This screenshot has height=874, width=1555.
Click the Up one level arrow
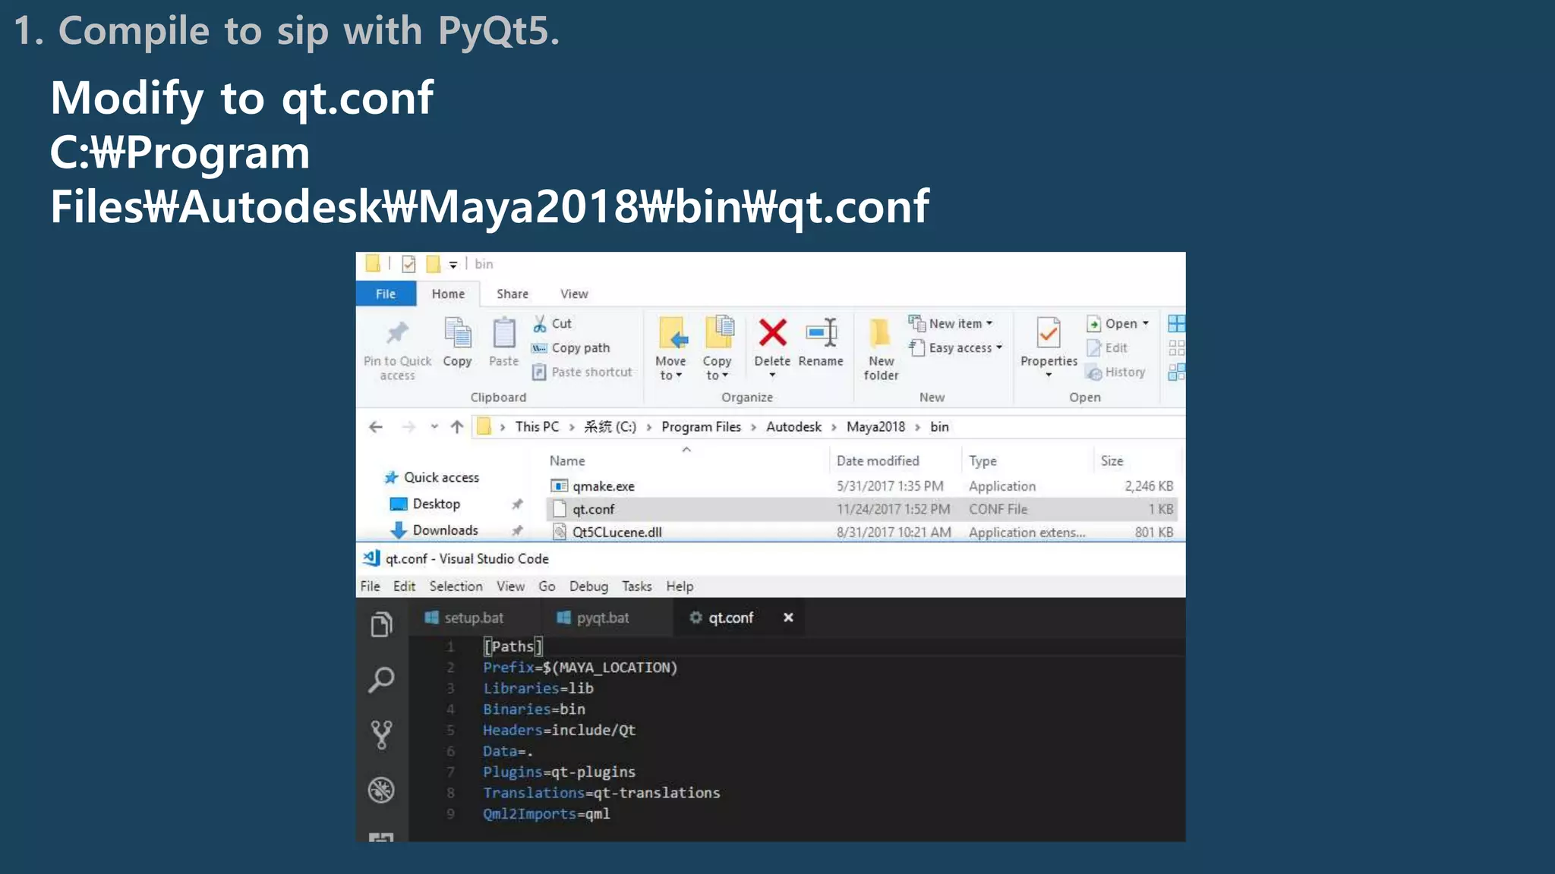(x=456, y=427)
